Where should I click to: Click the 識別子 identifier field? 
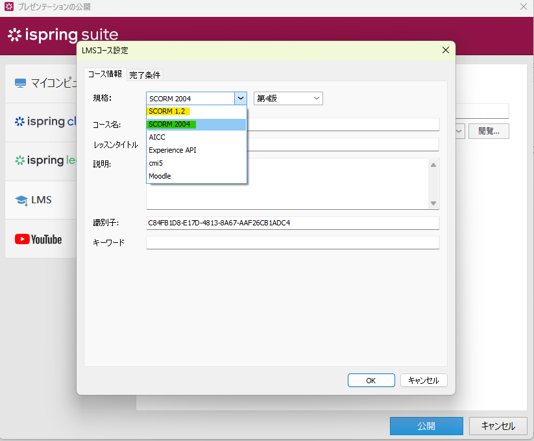(293, 223)
